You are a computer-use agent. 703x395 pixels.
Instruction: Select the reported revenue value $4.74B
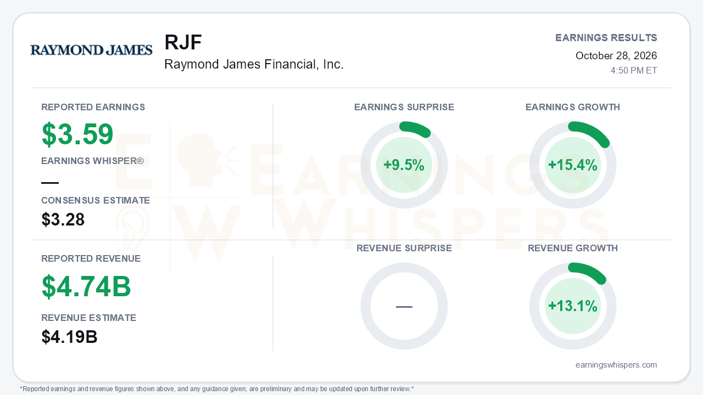[86, 286]
